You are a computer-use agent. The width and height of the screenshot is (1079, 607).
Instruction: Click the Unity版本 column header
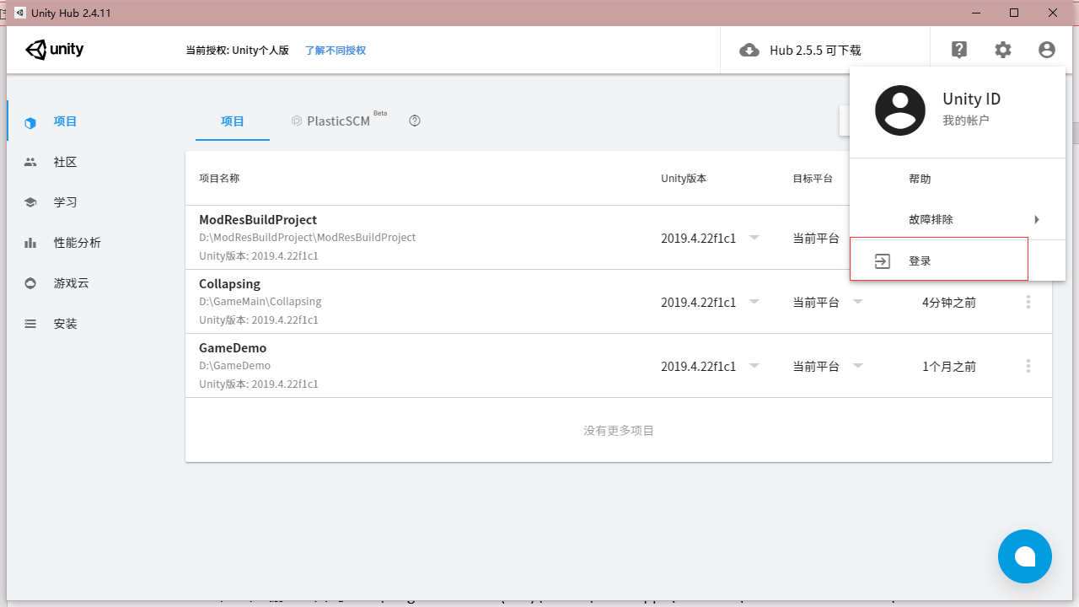[684, 179]
